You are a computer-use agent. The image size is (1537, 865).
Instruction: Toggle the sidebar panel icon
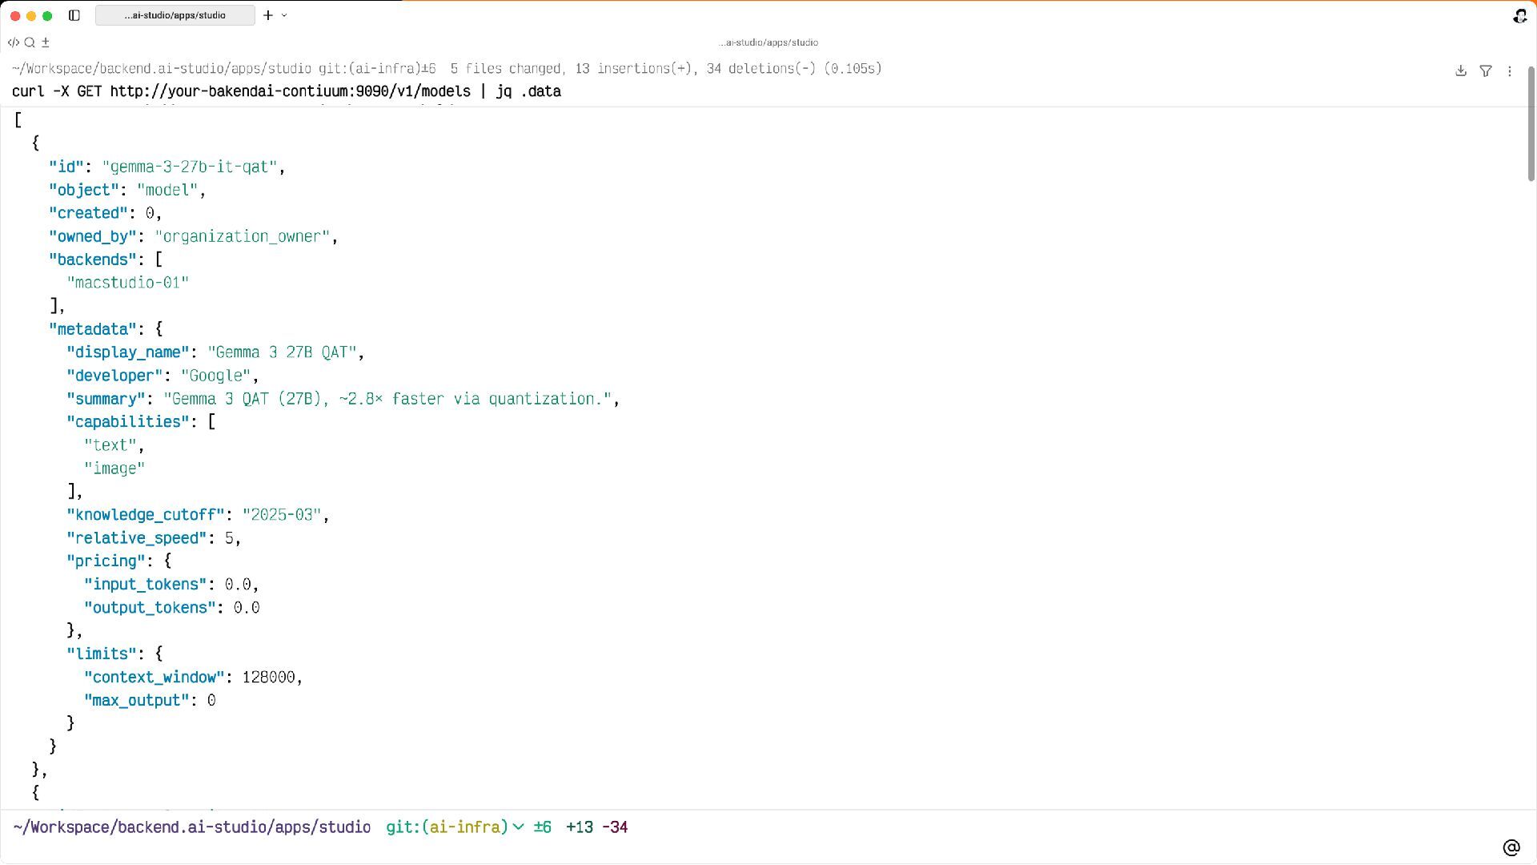click(x=74, y=15)
